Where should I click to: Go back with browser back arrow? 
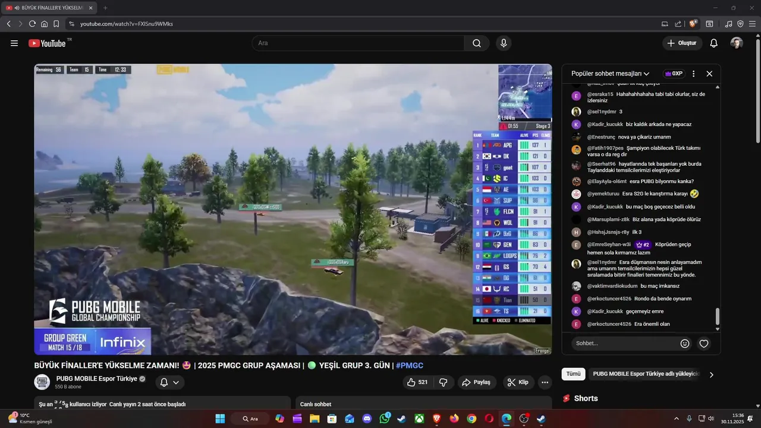(x=9, y=24)
